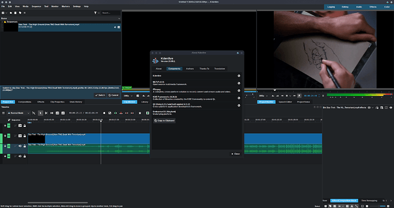
Task: Click the tag icon in bin toolbar
Action: pyautogui.click(x=20, y=13)
